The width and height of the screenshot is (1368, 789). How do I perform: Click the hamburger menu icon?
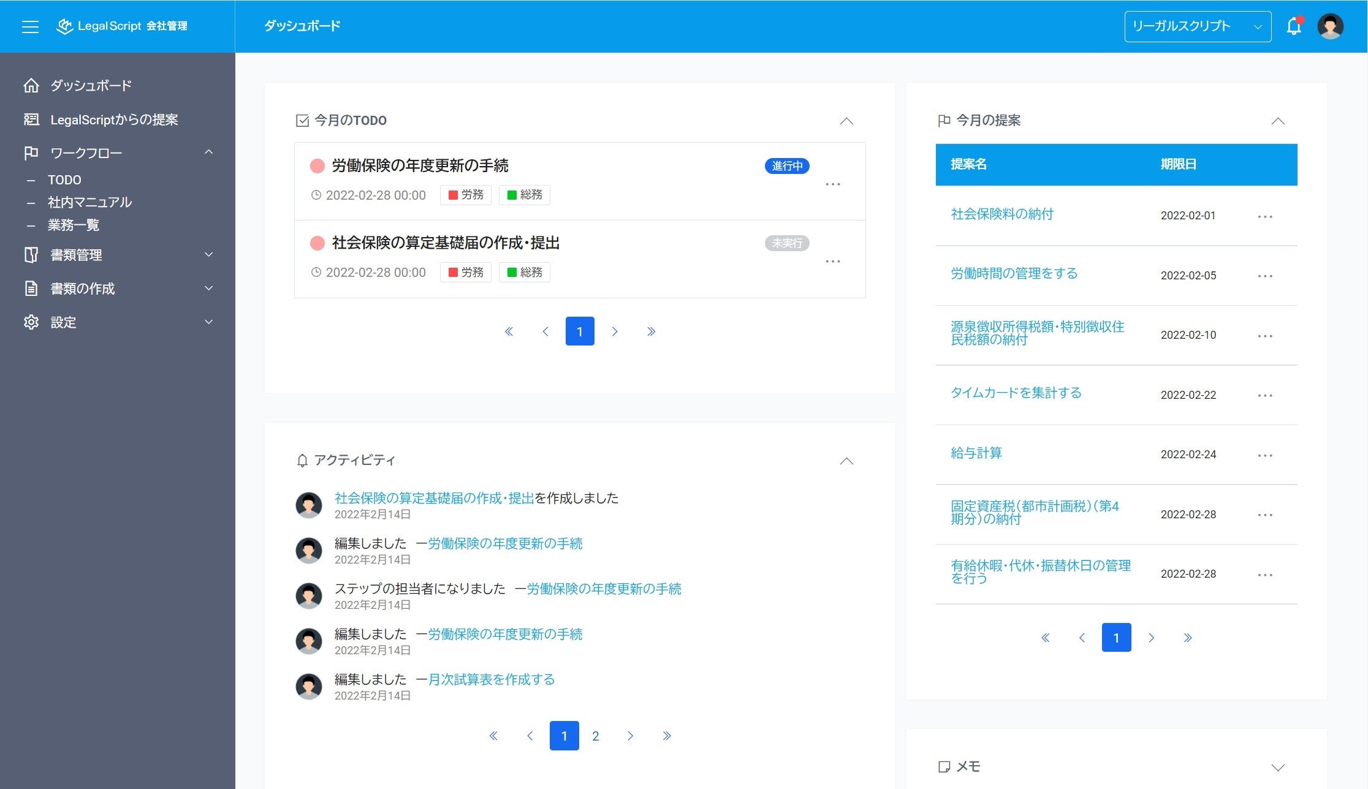(x=30, y=26)
